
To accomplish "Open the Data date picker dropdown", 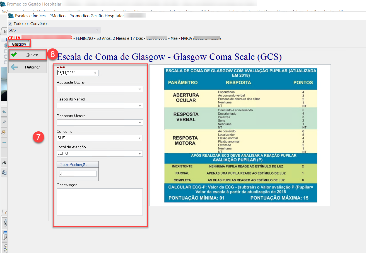I will coord(96,73).
